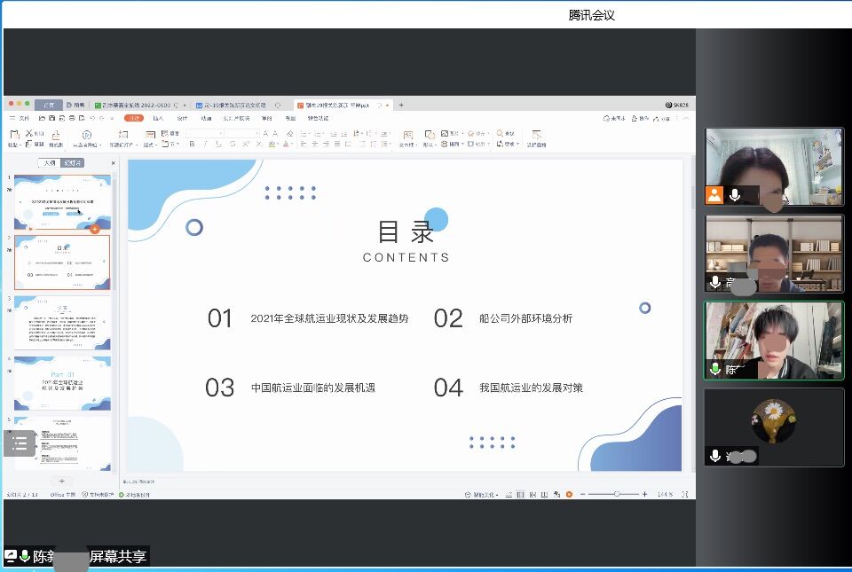Click the zoom slider in status bar

(615, 494)
